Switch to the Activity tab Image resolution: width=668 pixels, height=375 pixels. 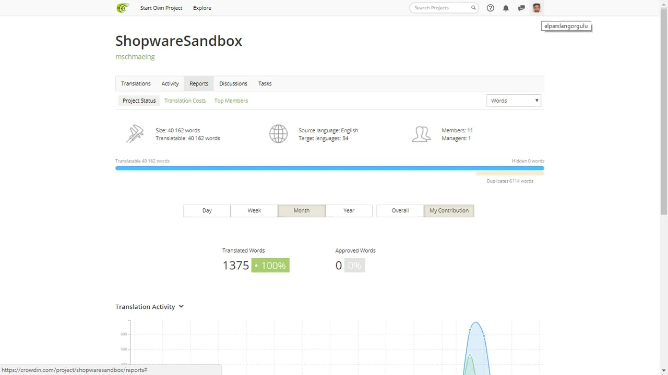coord(170,83)
